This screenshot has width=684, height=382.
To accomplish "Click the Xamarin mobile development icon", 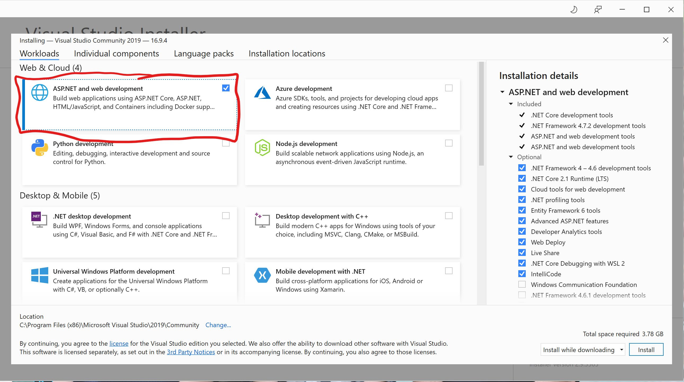I will 262,275.
